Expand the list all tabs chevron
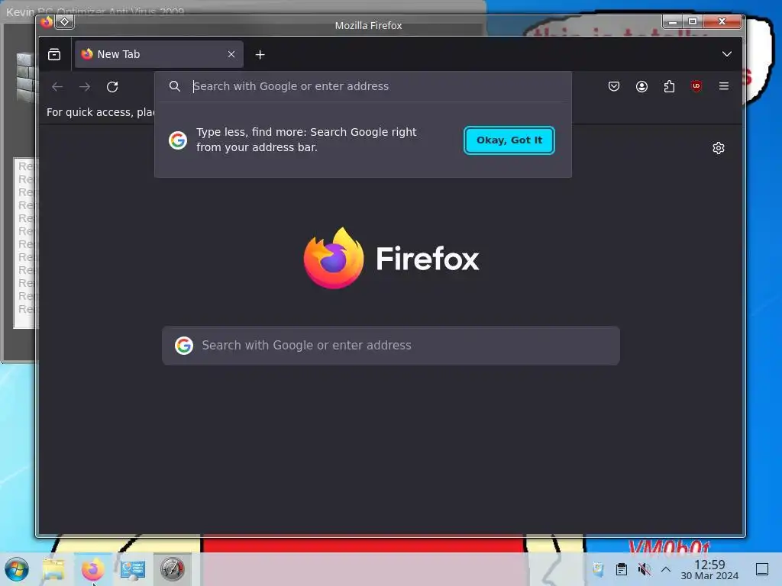 tap(727, 54)
